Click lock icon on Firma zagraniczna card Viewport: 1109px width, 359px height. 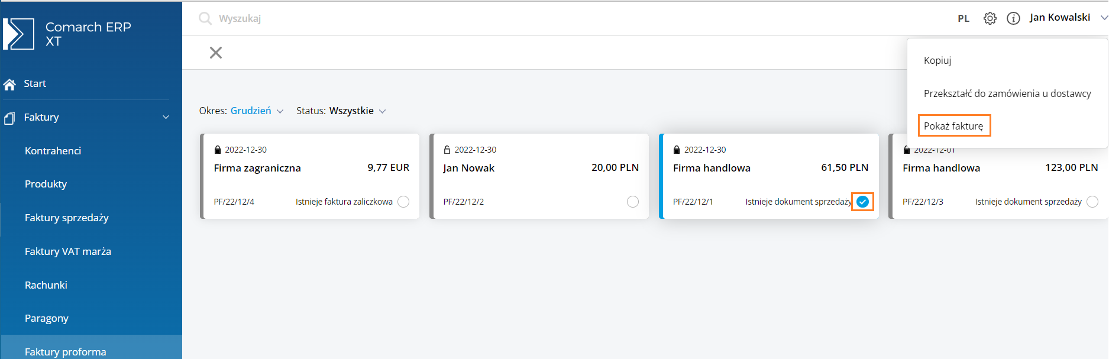point(218,150)
